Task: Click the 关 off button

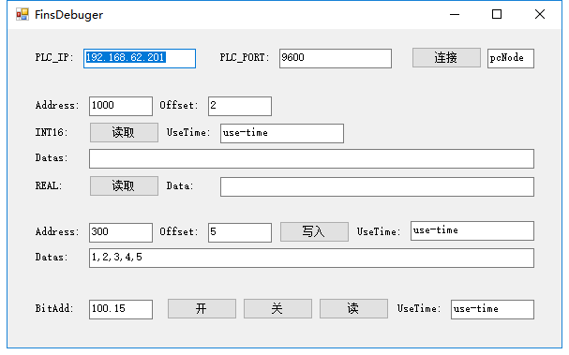Action: [x=277, y=308]
